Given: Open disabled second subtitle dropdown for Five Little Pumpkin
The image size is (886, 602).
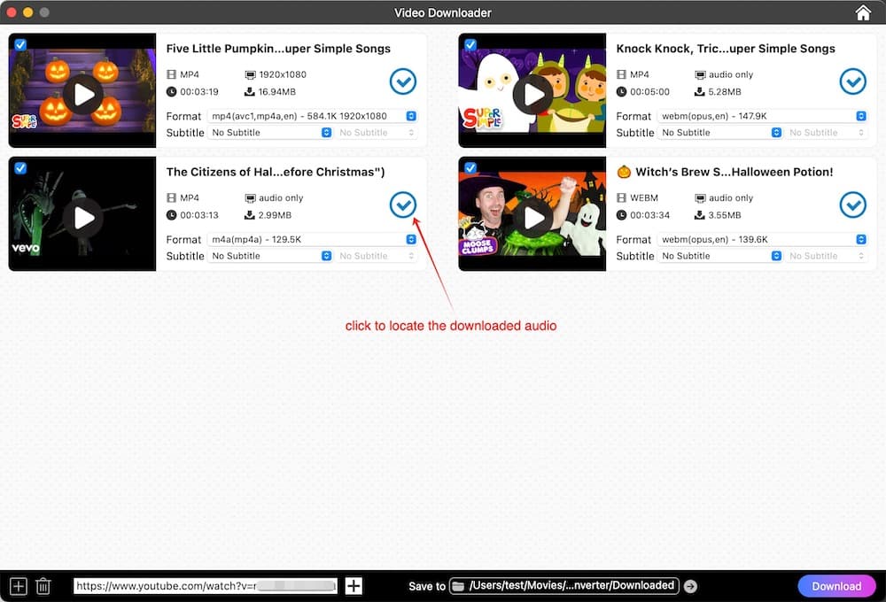Looking at the screenshot, I should click(x=377, y=132).
